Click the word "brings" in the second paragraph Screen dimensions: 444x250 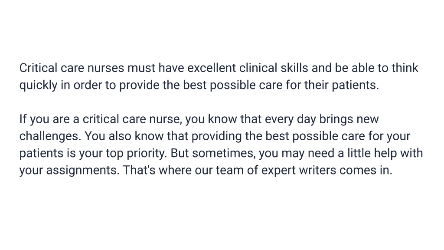[x=336, y=120]
